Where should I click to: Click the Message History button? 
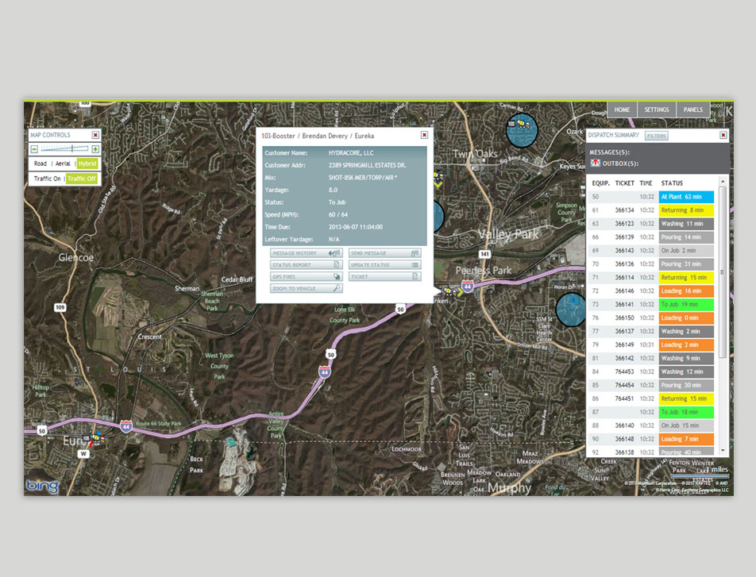point(306,253)
